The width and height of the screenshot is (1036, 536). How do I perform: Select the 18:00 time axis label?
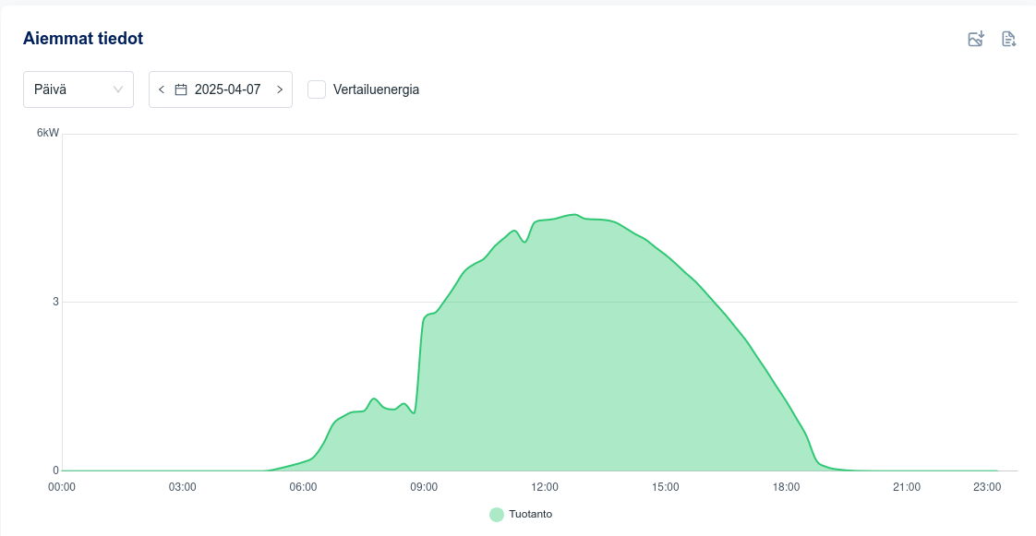(x=786, y=487)
